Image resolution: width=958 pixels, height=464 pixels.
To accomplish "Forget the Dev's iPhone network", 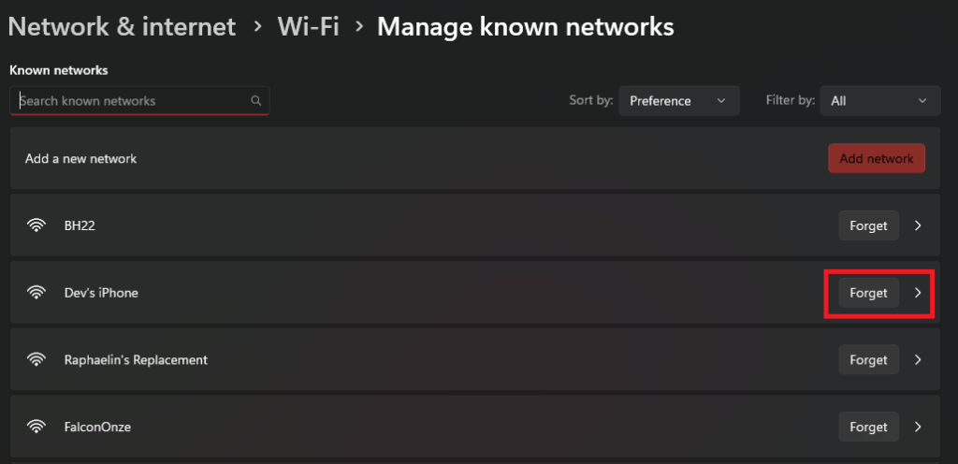I will 868,293.
